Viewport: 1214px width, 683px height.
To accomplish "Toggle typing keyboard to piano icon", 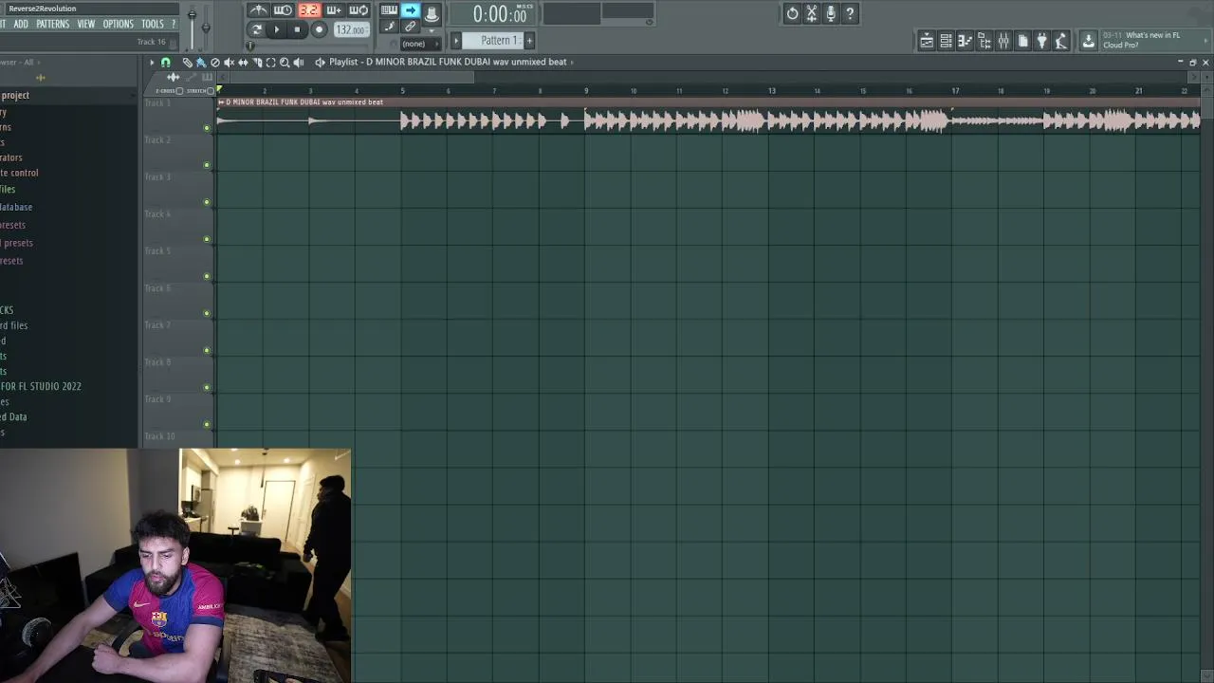I will (389, 9).
